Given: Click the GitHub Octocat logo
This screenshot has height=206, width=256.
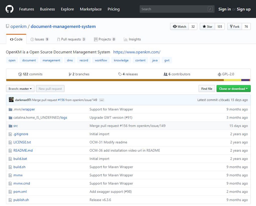Looking at the screenshot, I should pyautogui.click(x=9, y=9).
